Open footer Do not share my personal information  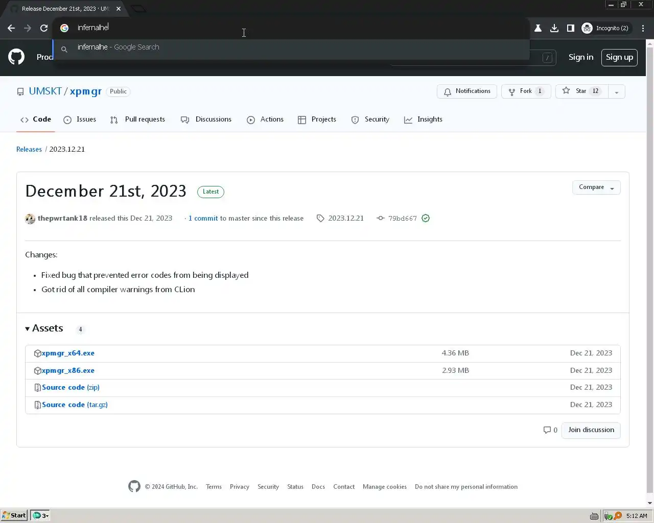[466, 487]
